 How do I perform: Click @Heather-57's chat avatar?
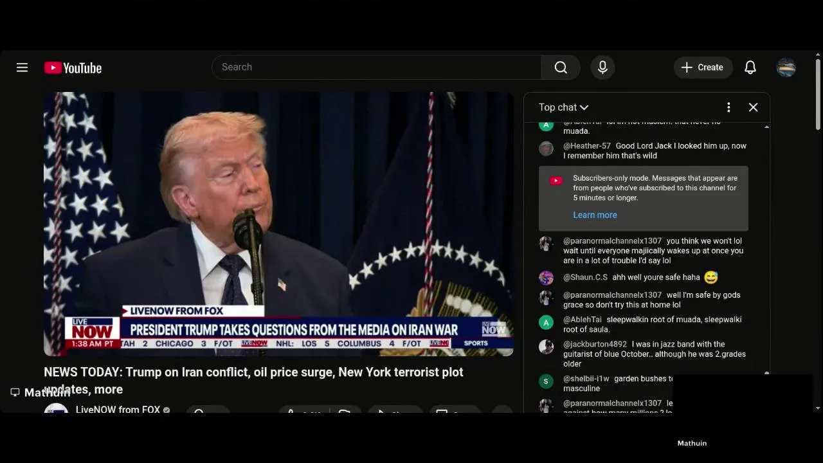coord(546,149)
